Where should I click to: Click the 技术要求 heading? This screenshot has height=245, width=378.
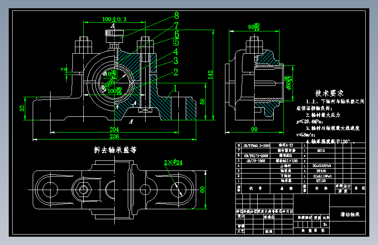coord(329,93)
